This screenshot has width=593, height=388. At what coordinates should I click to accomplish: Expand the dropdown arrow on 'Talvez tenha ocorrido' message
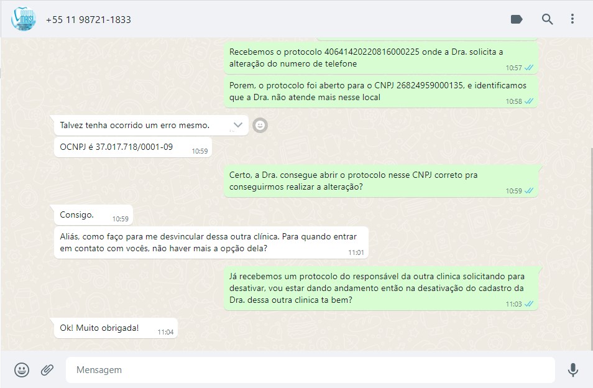pyautogui.click(x=237, y=125)
